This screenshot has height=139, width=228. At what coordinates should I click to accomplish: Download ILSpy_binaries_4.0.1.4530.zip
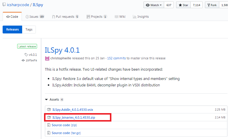coord(74,117)
